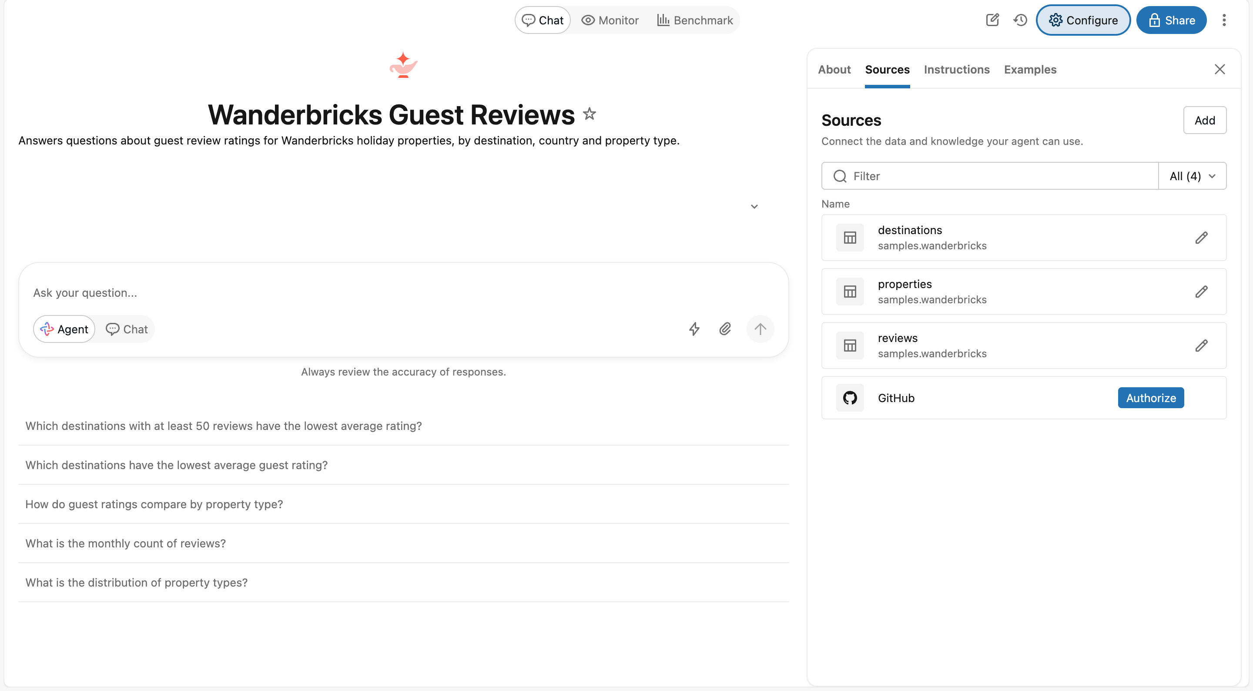This screenshot has height=691, width=1253.
Task: Add a new source
Action: click(1204, 120)
